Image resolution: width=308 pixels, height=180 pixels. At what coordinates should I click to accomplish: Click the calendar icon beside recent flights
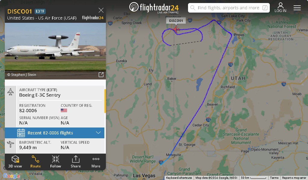(x=21, y=133)
